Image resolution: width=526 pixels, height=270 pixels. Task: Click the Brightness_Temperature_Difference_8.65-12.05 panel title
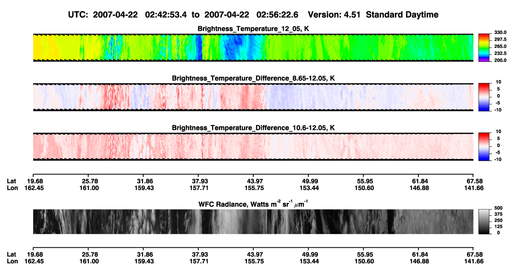[x=253, y=78]
